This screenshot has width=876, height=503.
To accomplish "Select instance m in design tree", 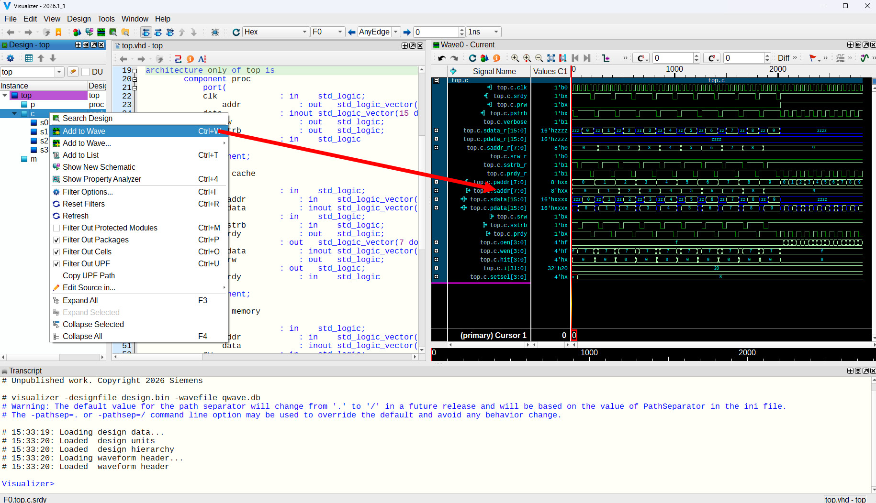I will tap(34, 159).
